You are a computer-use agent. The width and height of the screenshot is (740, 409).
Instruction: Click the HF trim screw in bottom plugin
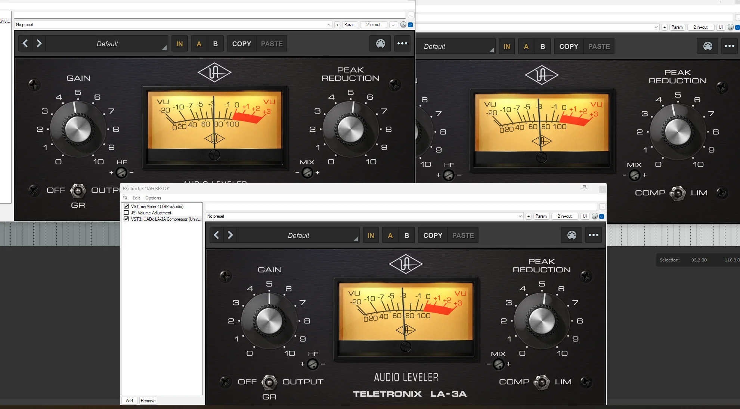click(313, 364)
